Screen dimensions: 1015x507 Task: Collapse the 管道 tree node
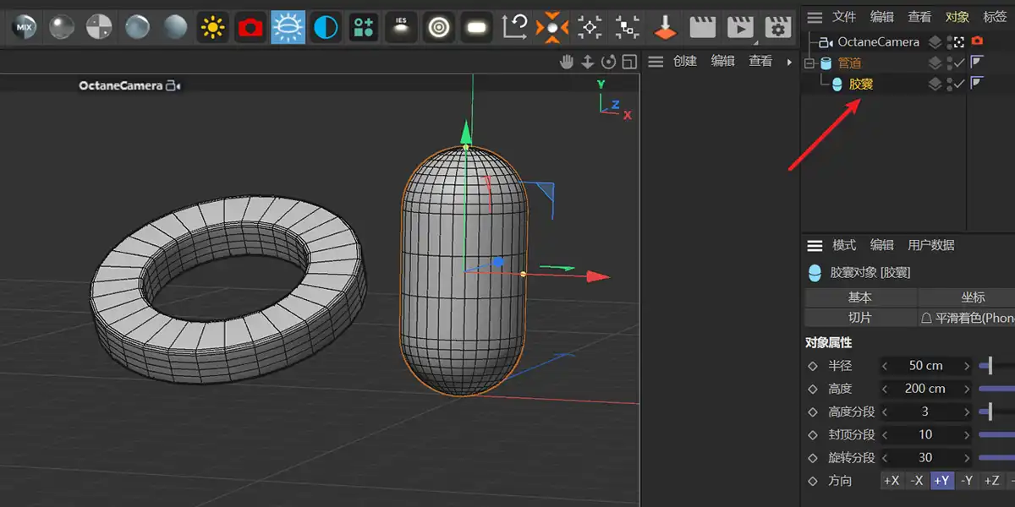coord(809,63)
